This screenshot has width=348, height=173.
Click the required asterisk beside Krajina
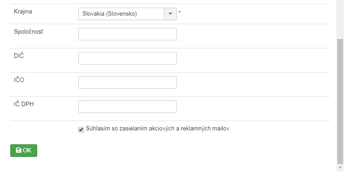(180, 13)
